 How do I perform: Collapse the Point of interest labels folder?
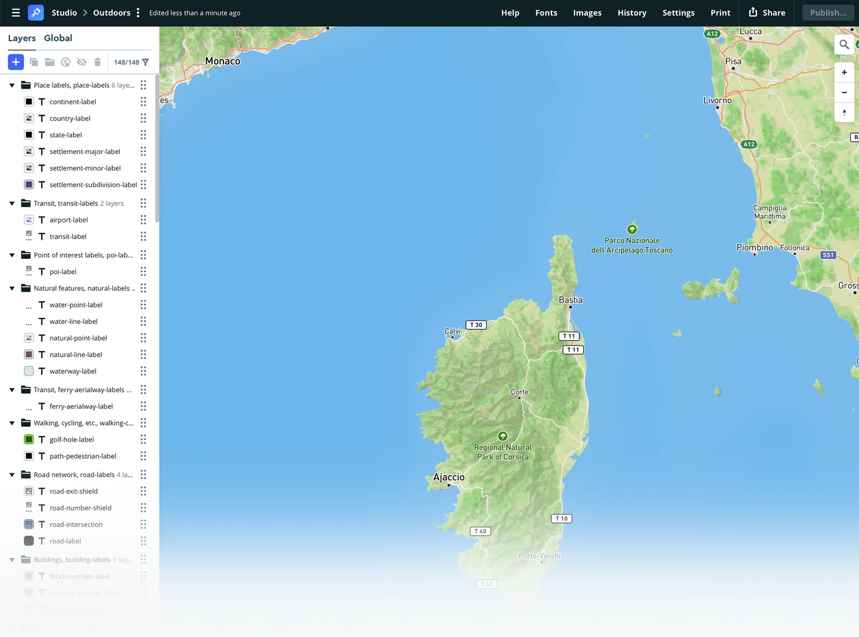click(12, 255)
